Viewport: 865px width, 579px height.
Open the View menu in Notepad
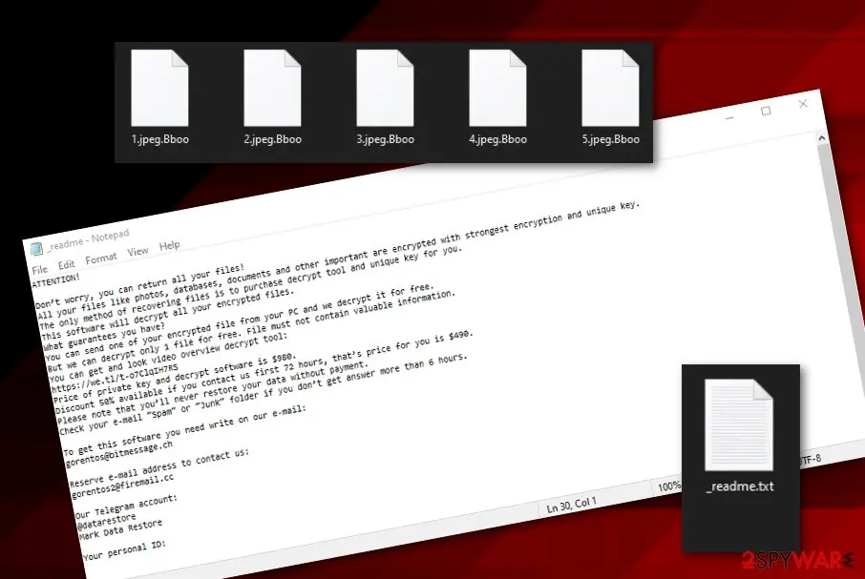[x=137, y=251]
